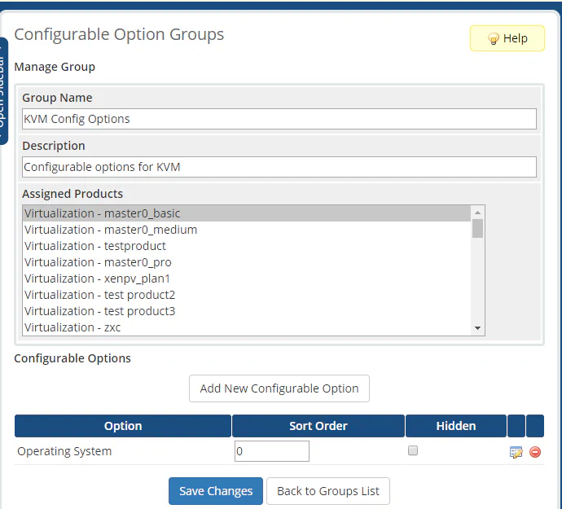The image size is (562, 509).
Task: Click the red delete icon for Operating System
Action: pyautogui.click(x=535, y=452)
